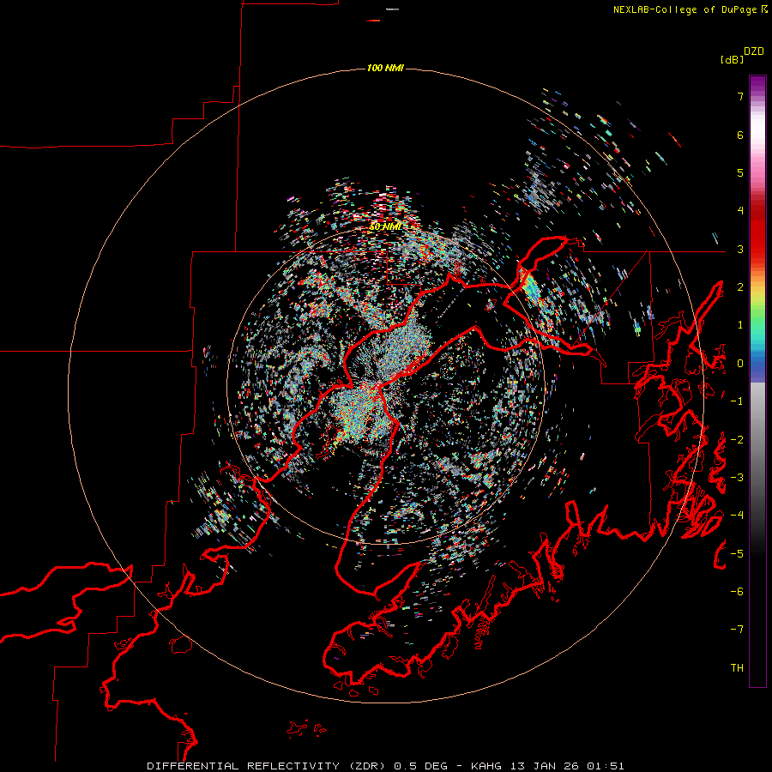This screenshot has height=772, width=772.
Task: Click the 7 value on the color scale
Action: tap(740, 96)
